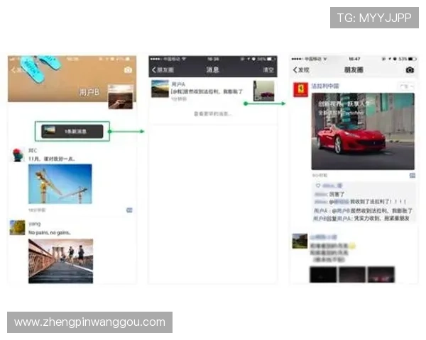Open the 用户A message mentioning 法拉利

point(207,91)
